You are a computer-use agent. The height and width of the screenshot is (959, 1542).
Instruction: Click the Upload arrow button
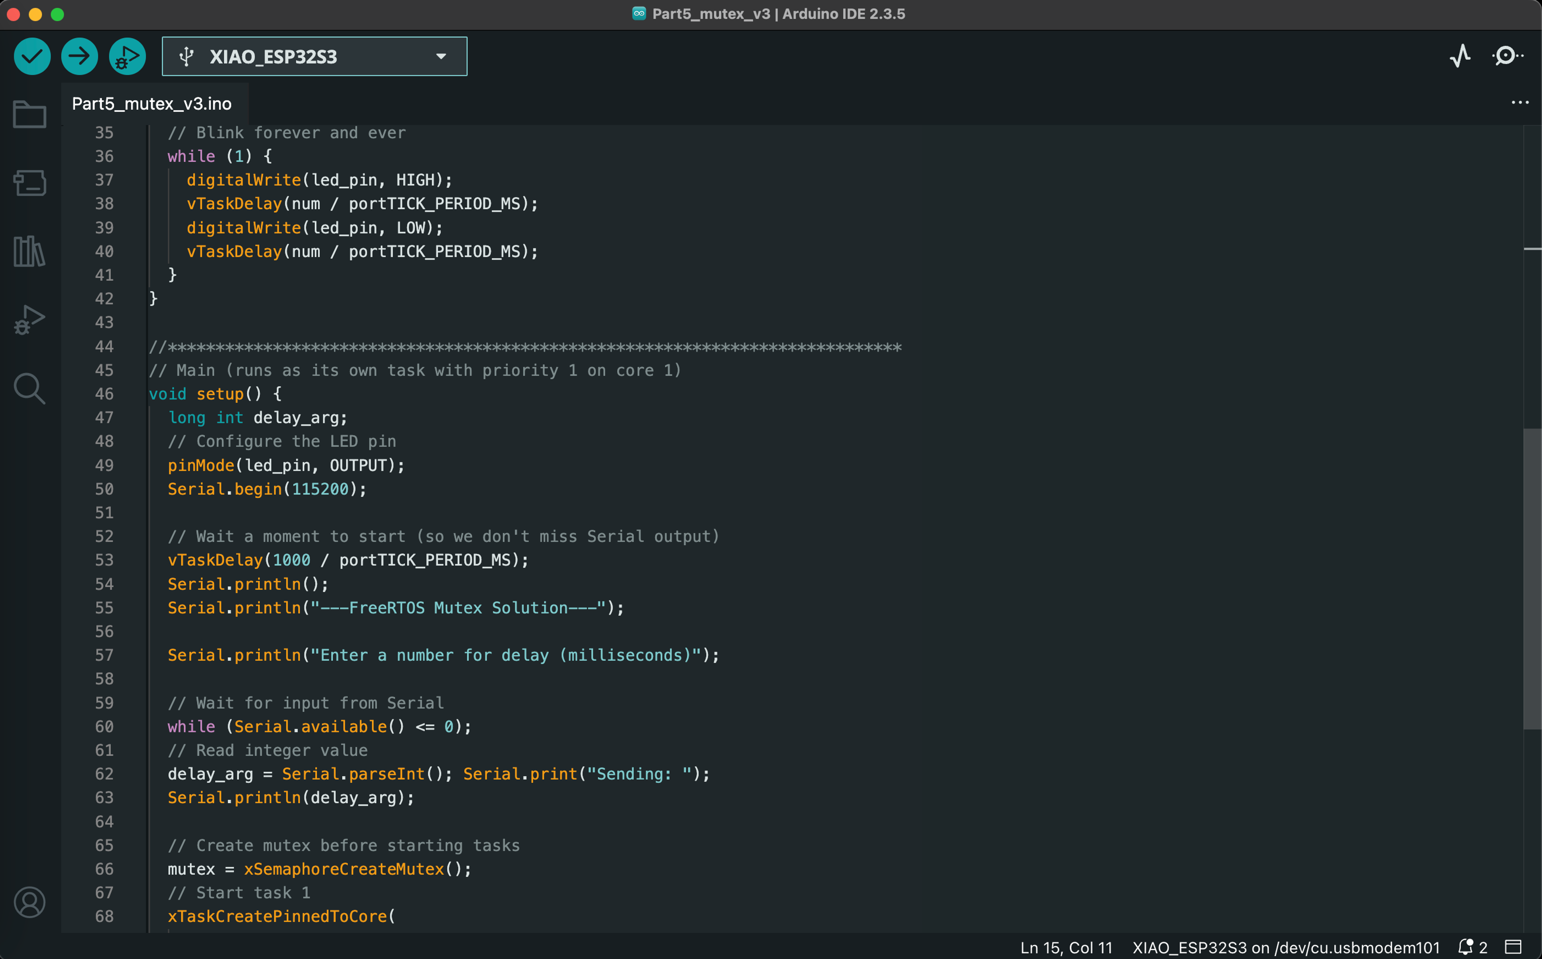[79, 57]
